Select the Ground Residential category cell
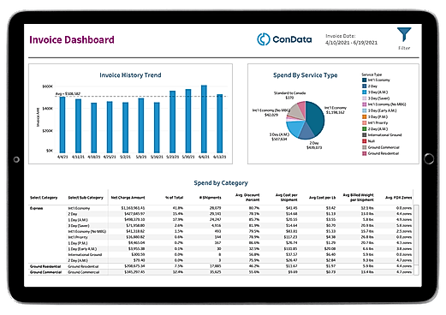 pos(45,266)
